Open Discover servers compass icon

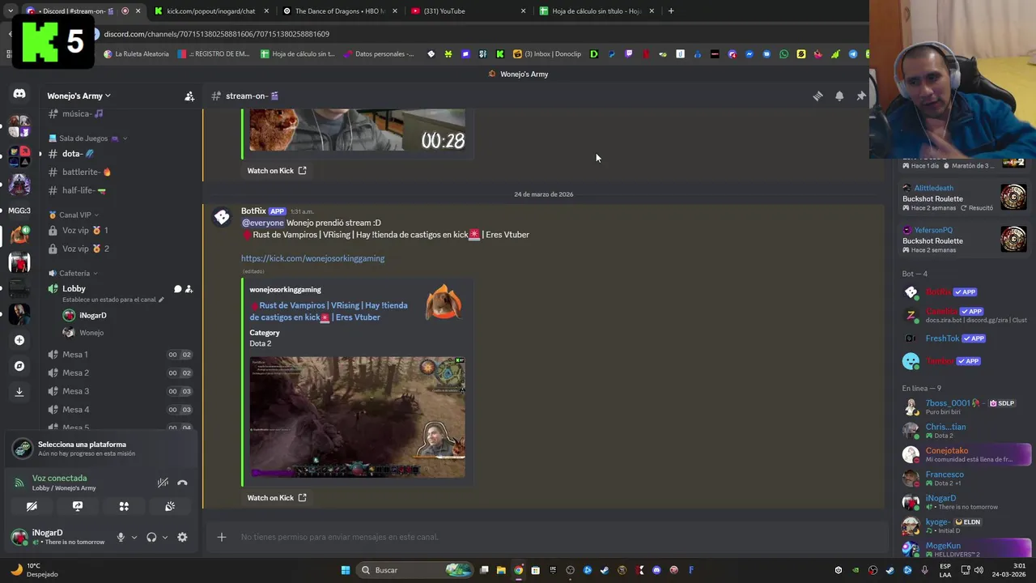pyautogui.click(x=19, y=366)
